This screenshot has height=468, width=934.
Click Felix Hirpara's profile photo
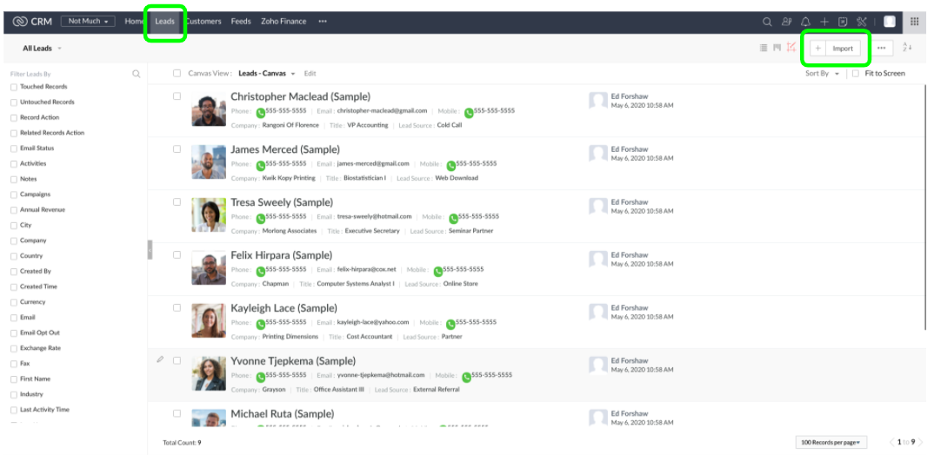(209, 267)
